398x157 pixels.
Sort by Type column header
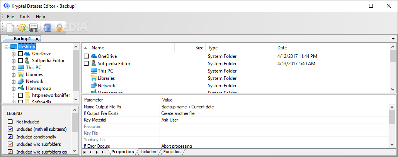[x=240, y=47]
